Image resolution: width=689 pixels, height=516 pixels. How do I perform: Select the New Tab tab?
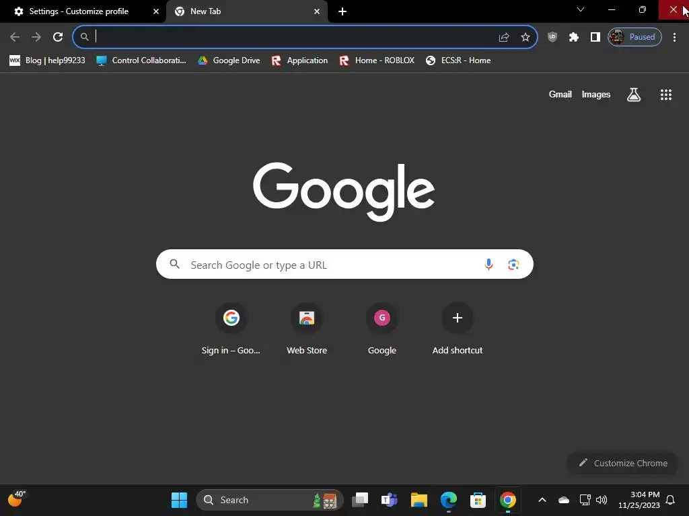click(246, 11)
